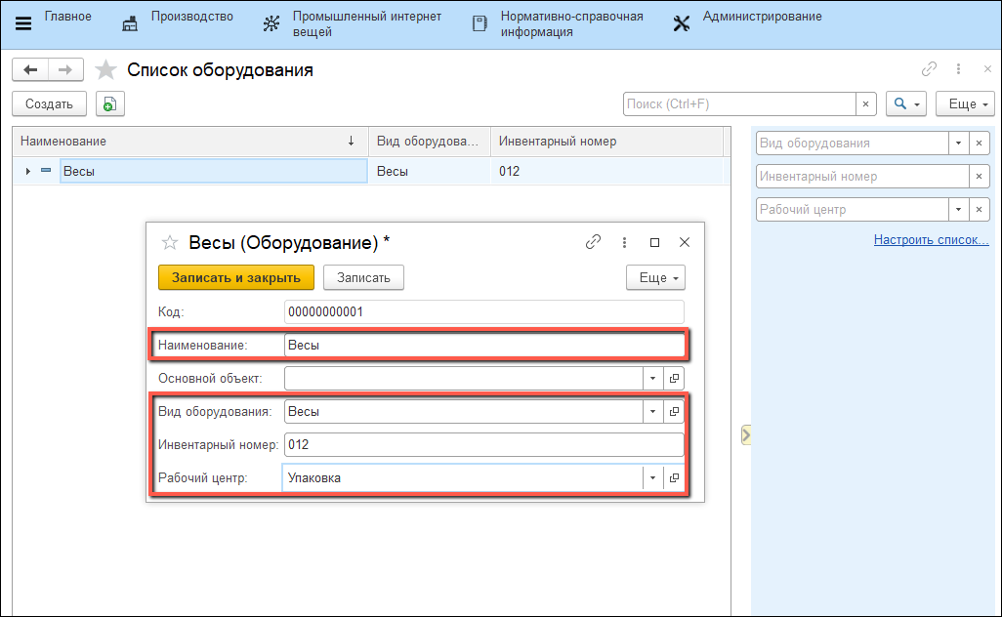Image resolution: width=1002 pixels, height=617 pixels.
Task: Click Настроить список link
Action: 931,239
